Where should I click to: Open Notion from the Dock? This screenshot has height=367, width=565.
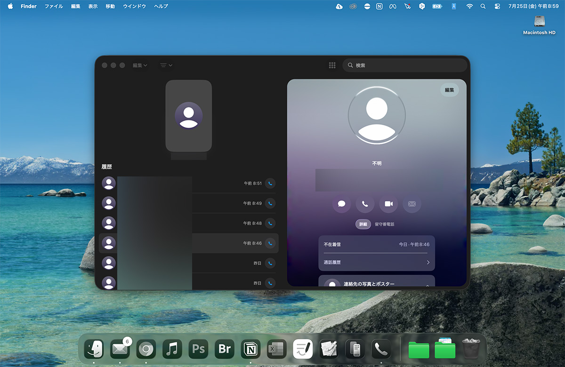[251, 349]
